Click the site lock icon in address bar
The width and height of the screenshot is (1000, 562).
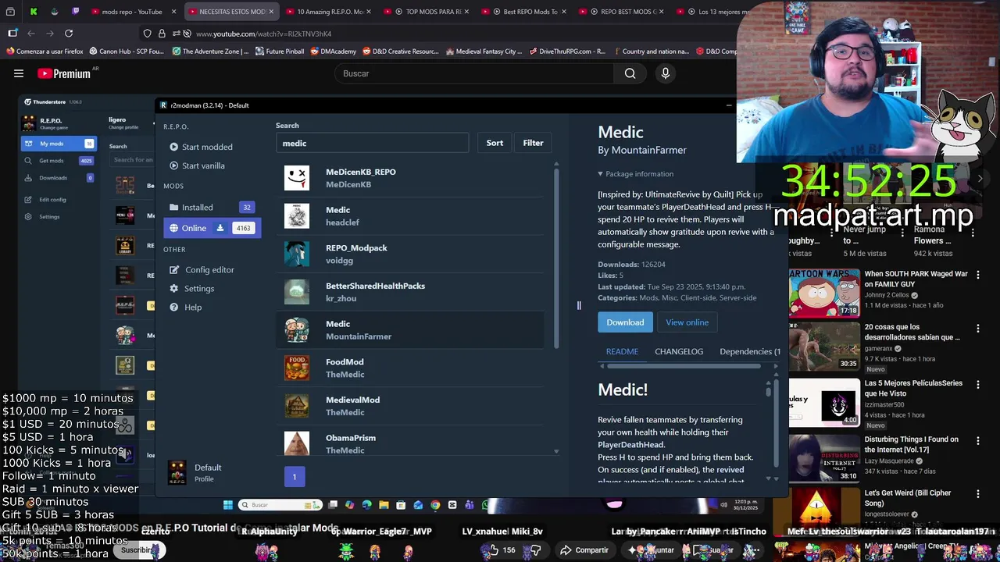162,34
